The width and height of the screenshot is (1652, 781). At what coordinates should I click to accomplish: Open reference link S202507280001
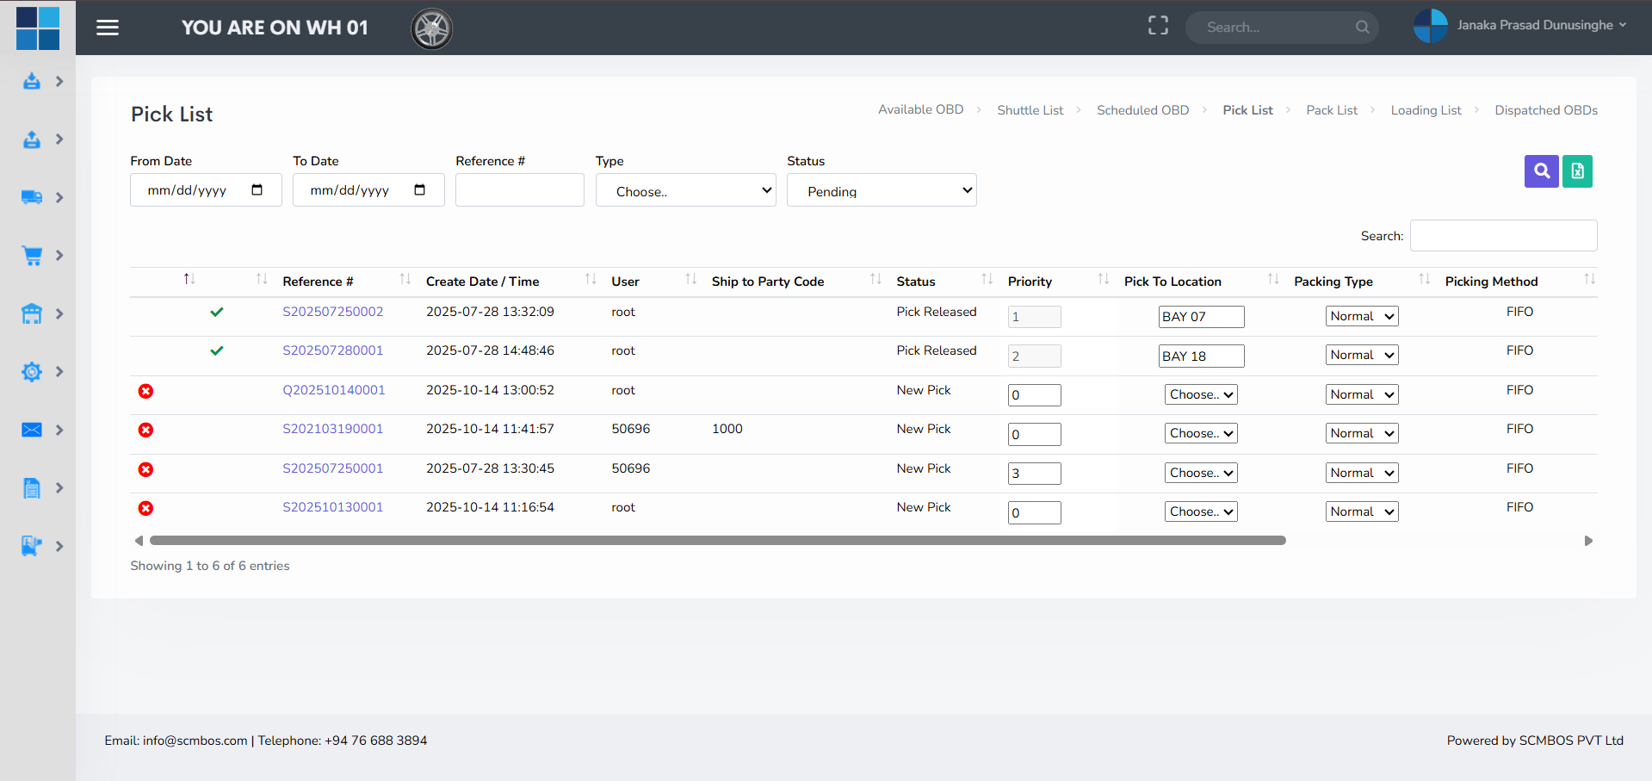click(333, 350)
